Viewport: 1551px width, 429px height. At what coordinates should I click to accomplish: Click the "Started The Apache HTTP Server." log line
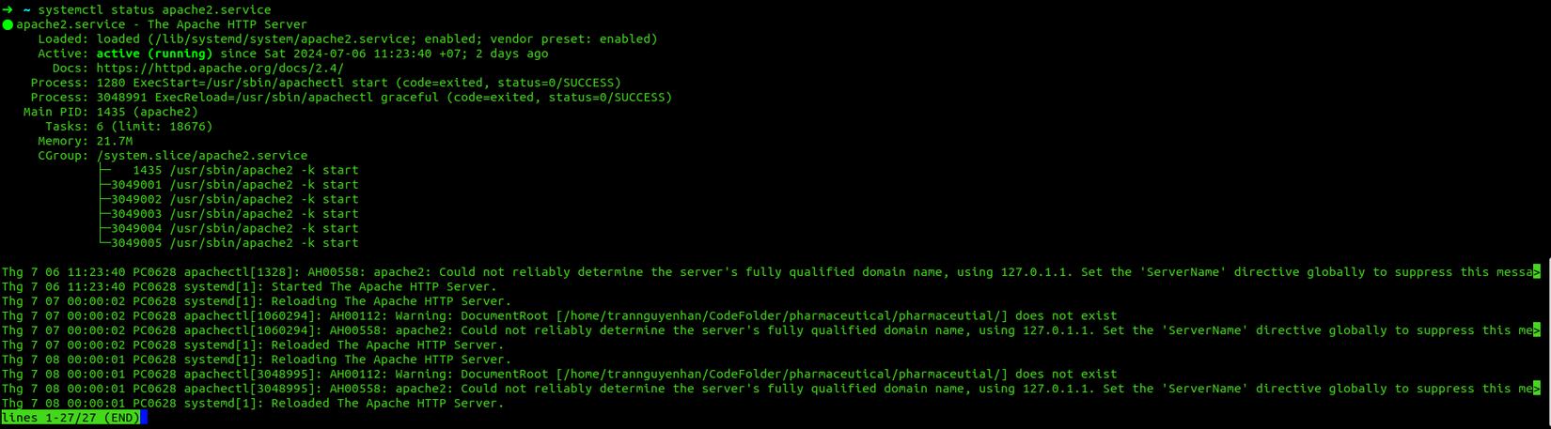tap(383, 287)
